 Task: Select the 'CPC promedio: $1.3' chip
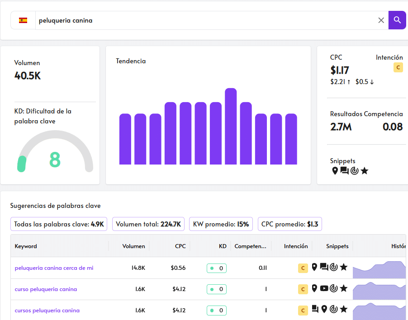[289, 224]
